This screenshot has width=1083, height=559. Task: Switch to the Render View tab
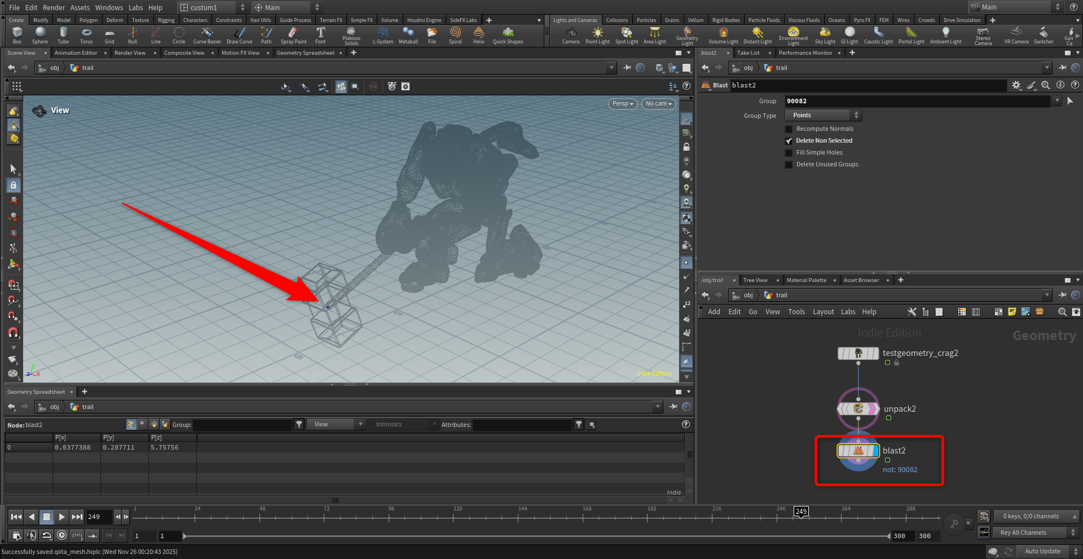pos(130,53)
